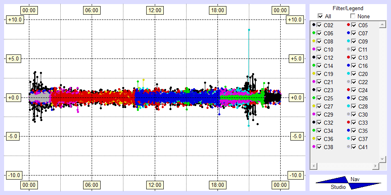Enable the None filter checkbox

(353, 16)
